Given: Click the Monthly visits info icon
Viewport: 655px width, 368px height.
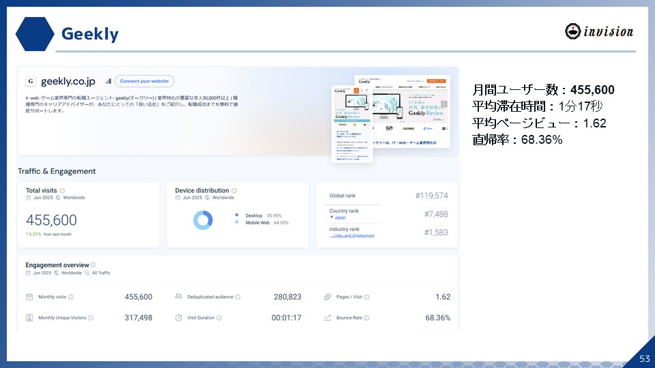Looking at the screenshot, I should 70,297.
